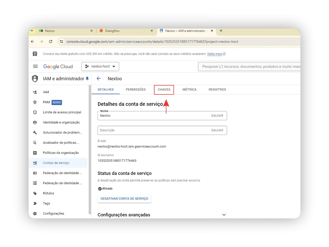The height and width of the screenshot is (247, 329).
Task: Close the first Nexloo tab
Action: tap(92, 31)
